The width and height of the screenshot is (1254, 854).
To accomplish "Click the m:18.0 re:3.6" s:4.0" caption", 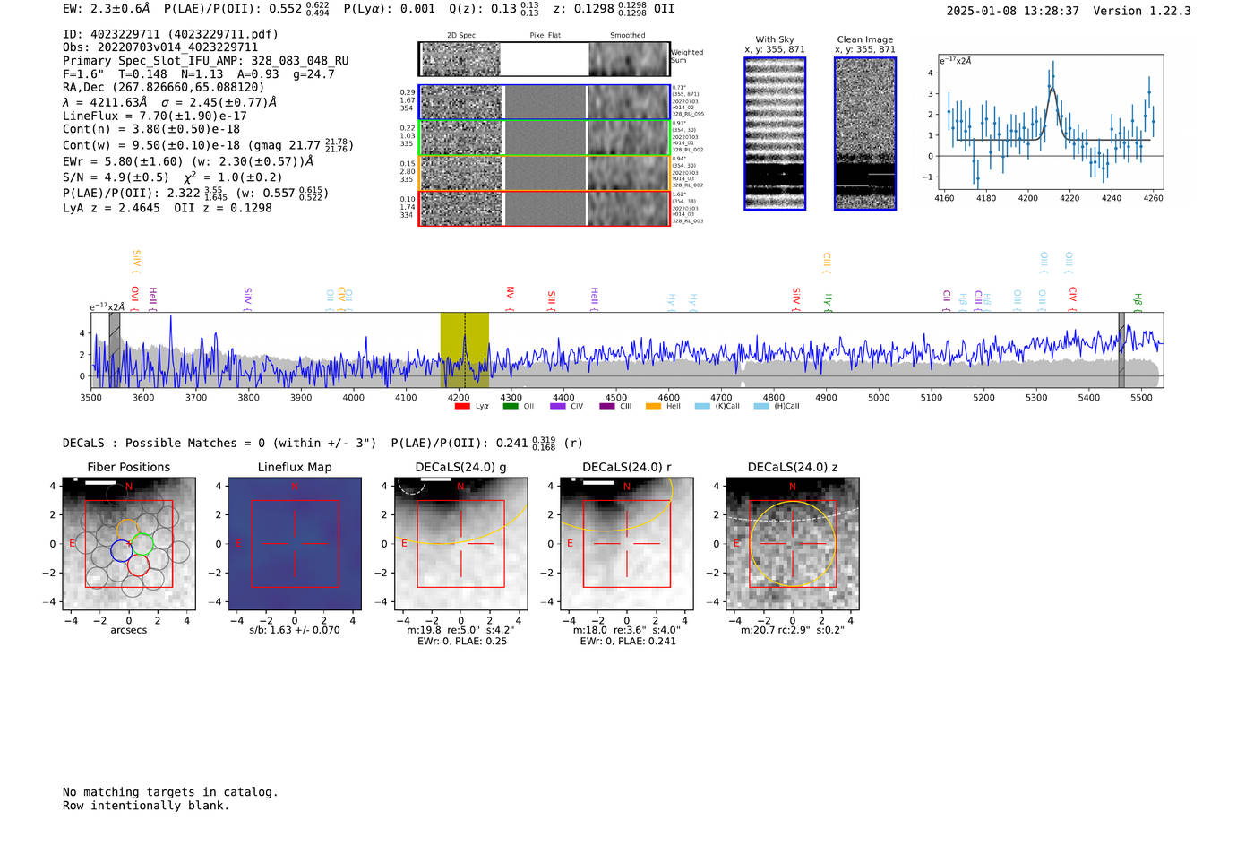I will [x=627, y=630].
